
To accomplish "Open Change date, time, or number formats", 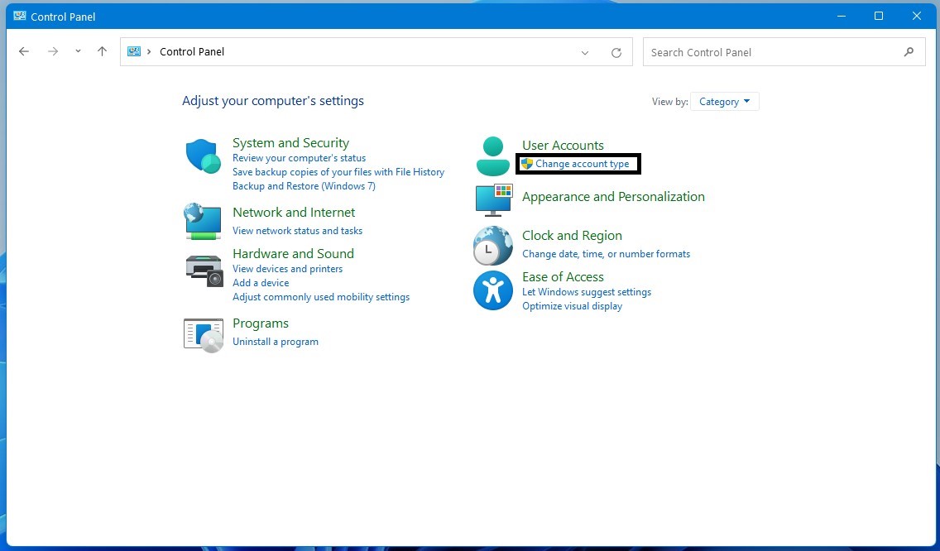I will click(606, 254).
